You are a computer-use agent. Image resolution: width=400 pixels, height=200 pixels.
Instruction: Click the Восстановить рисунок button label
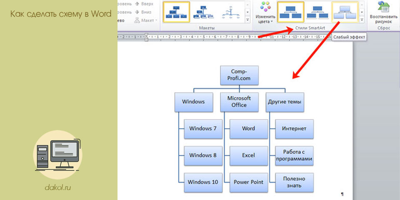(x=383, y=19)
